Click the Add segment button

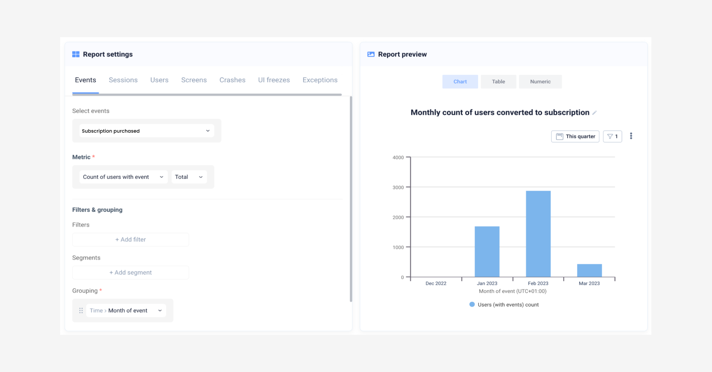point(130,272)
